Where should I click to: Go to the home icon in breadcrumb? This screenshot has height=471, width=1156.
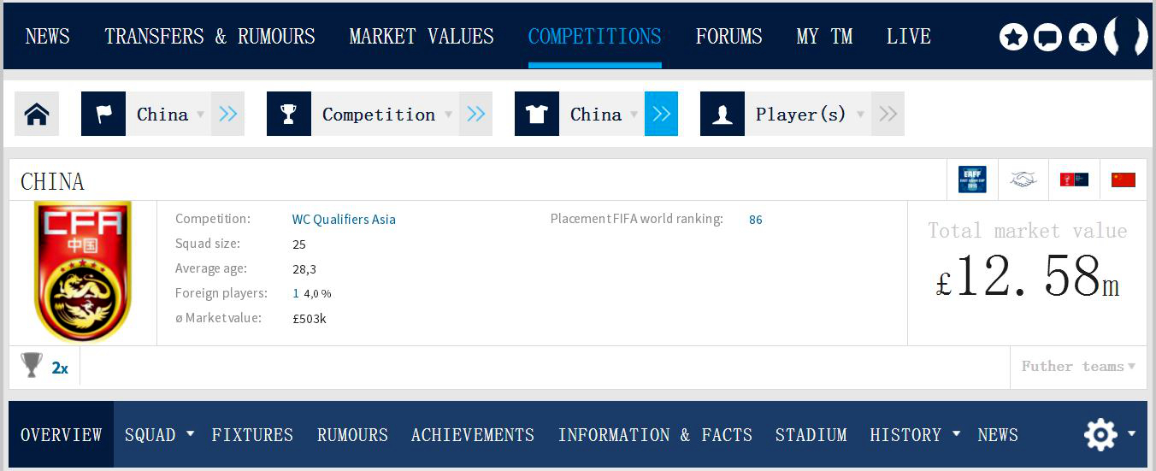pyautogui.click(x=37, y=114)
